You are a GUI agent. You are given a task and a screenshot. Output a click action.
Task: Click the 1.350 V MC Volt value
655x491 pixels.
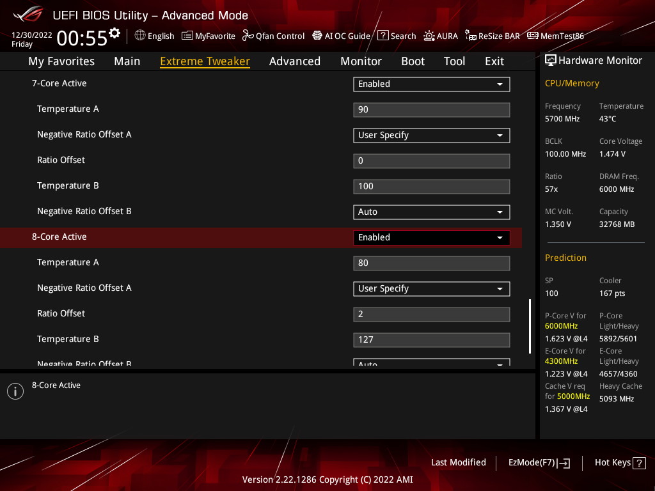click(x=558, y=224)
